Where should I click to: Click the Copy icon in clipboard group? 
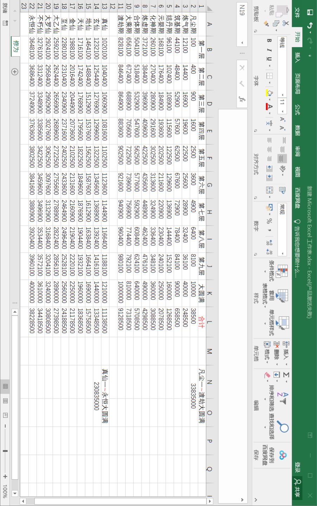(x=277, y=24)
